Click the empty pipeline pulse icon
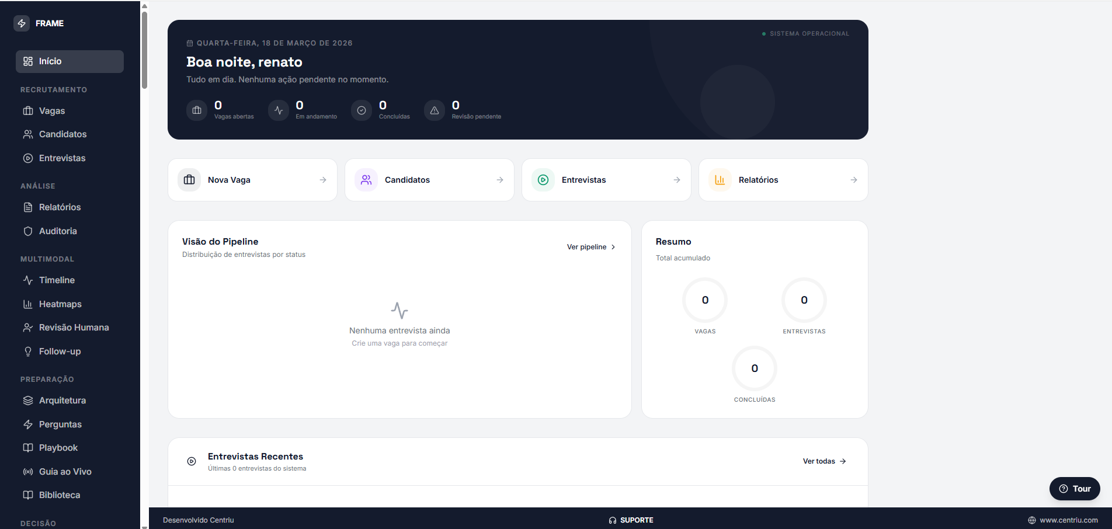The width and height of the screenshot is (1112, 529). pos(399,310)
